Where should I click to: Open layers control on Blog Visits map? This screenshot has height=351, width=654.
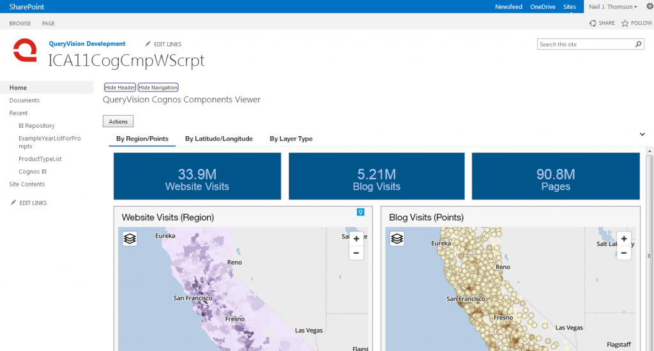[397, 238]
